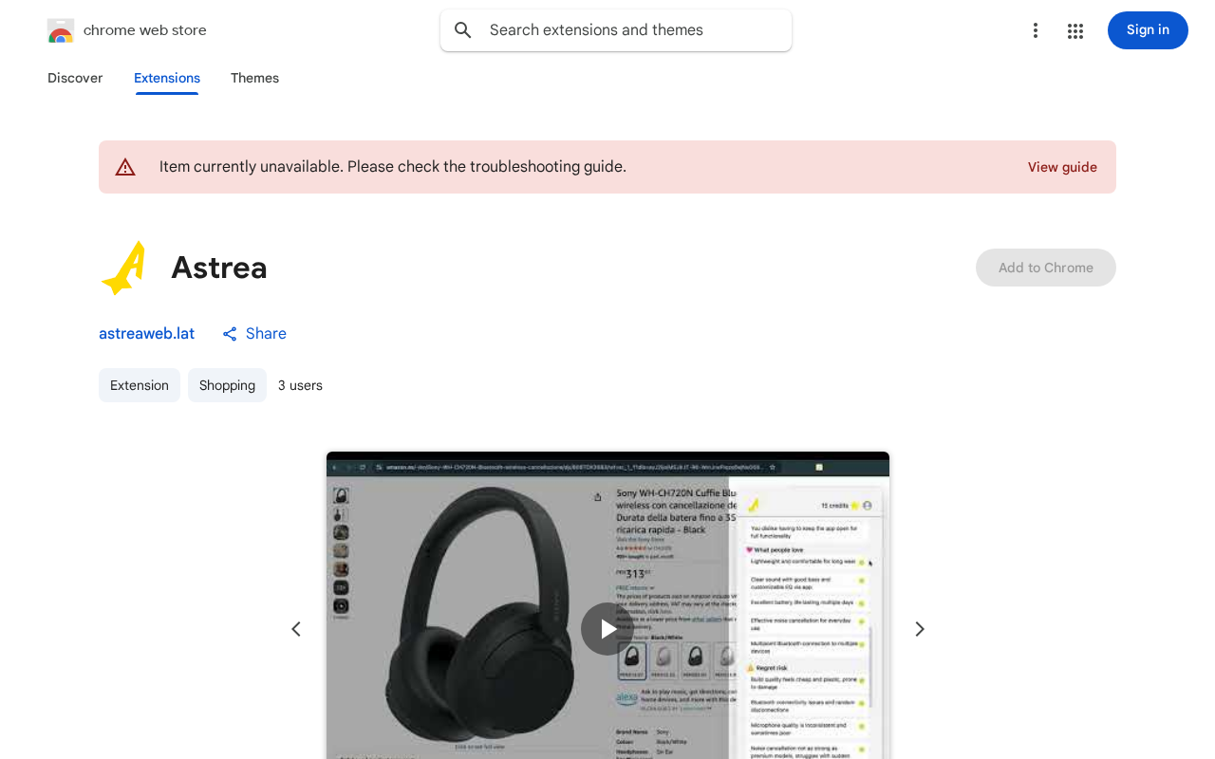Switch to the Discover tab
1215x759 pixels.
click(75, 78)
